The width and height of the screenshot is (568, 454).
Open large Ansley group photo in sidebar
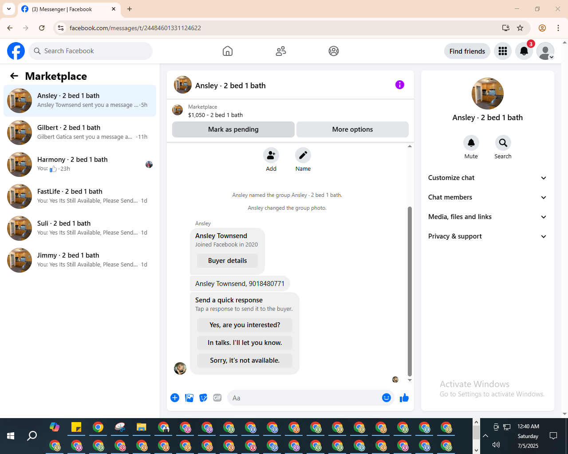(x=488, y=94)
